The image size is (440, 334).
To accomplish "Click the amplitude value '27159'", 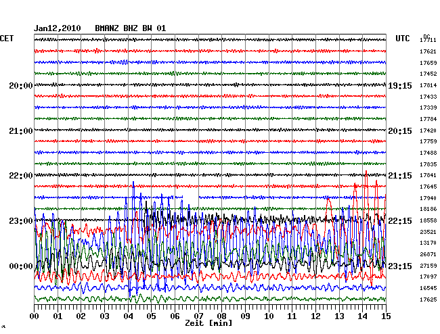I will pyautogui.click(x=428, y=266).
